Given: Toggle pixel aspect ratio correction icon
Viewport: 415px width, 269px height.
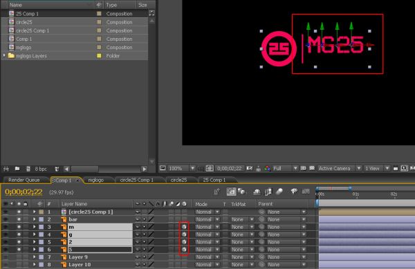Looking at the screenshot, I should click(396, 169).
